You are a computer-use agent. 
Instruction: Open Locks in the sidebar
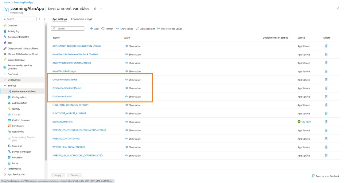pyautogui.click(x=15, y=163)
